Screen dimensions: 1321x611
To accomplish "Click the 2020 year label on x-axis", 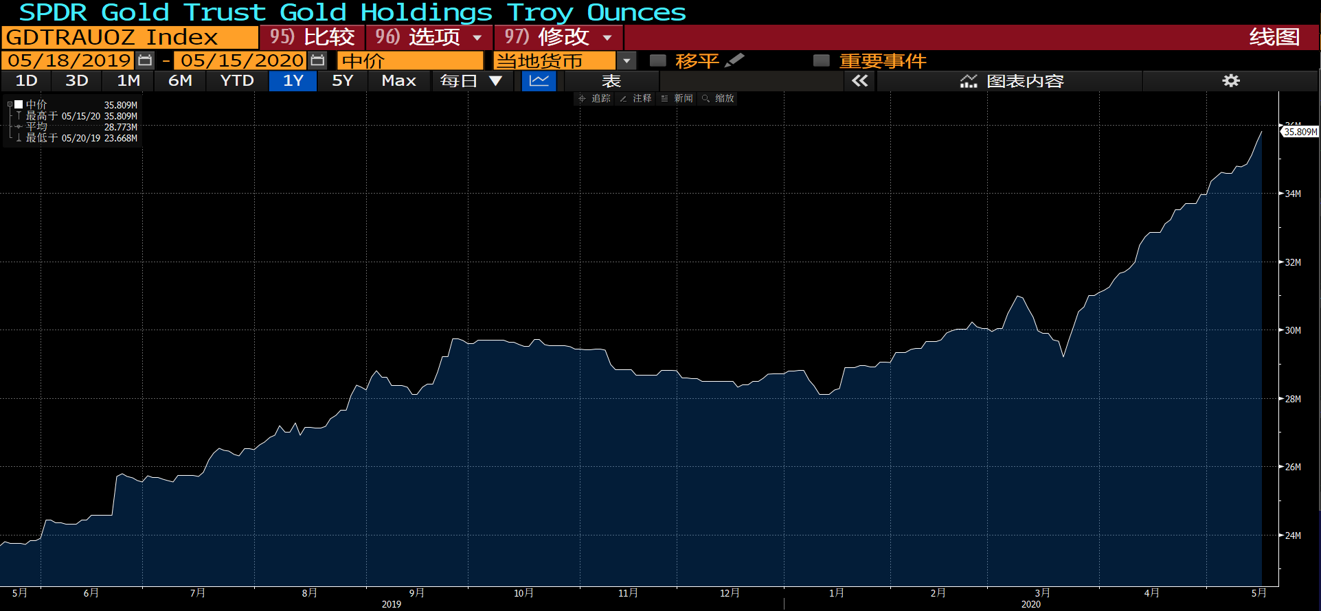I will coord(1031,604).
